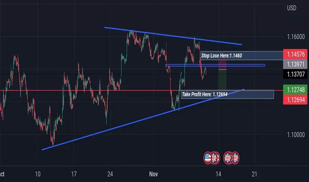Select the 'Stop Lose Here:1.1460' text box

click(x=242, y=56)
